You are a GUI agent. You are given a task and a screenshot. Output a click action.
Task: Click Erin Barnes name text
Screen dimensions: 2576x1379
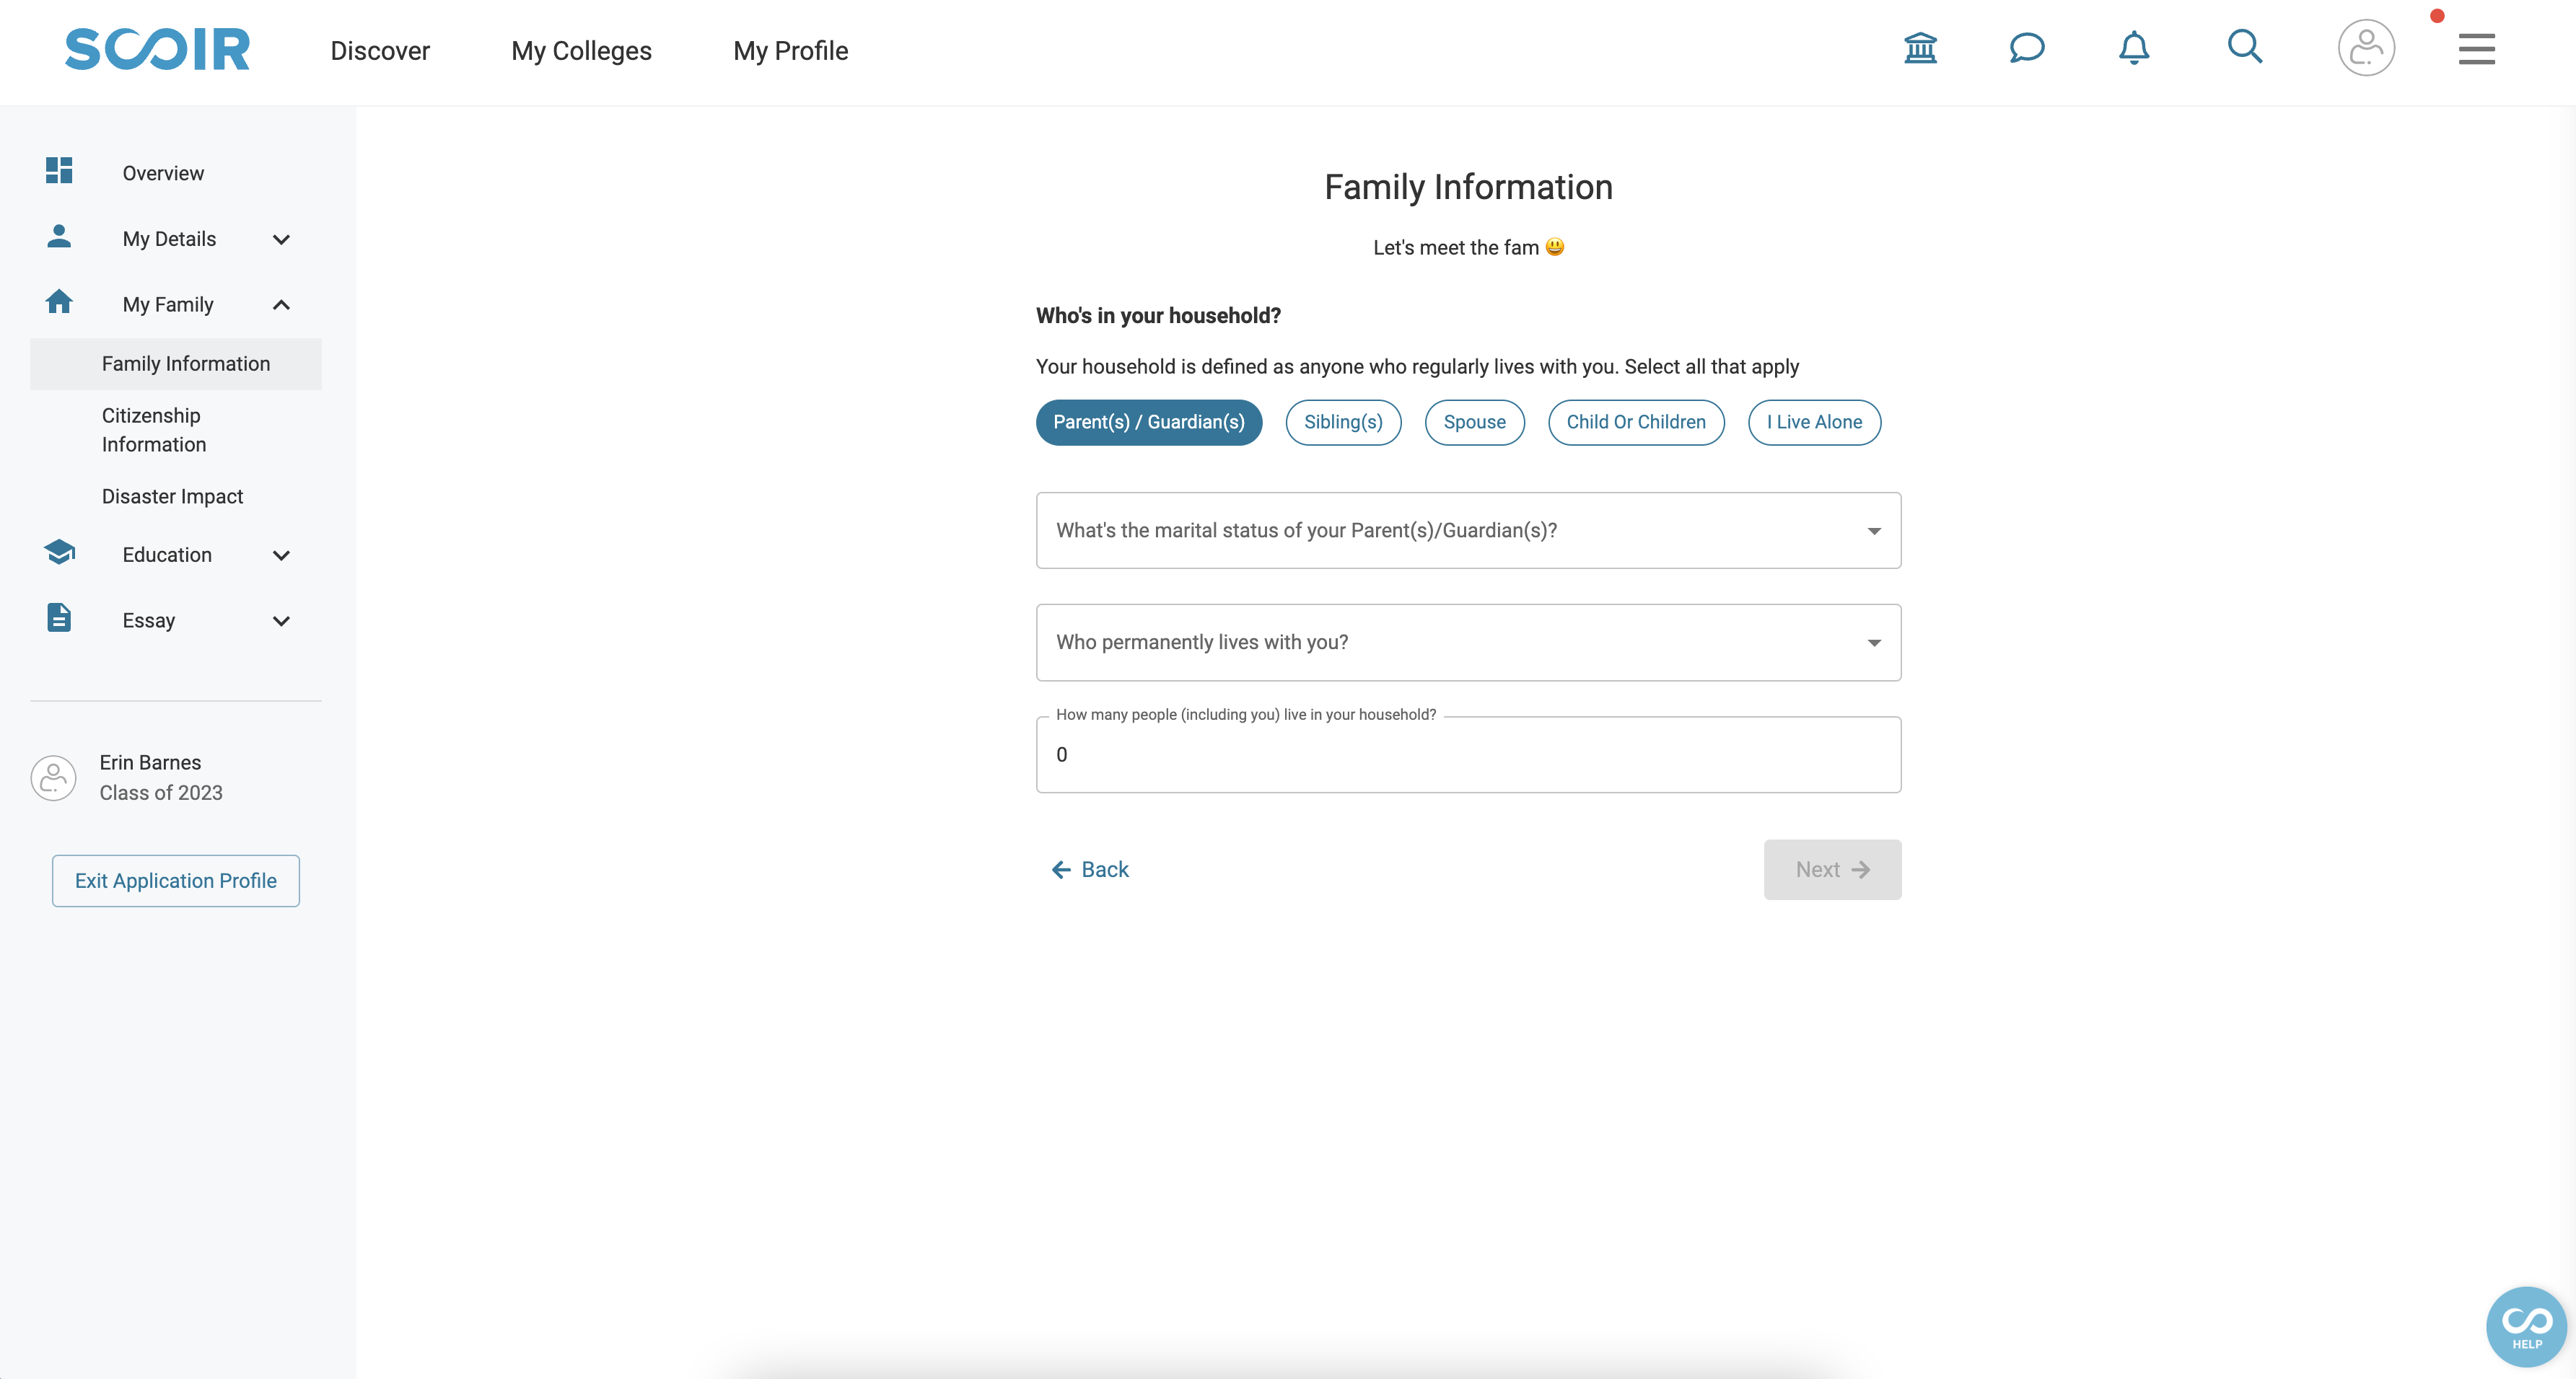click(150, 762)
